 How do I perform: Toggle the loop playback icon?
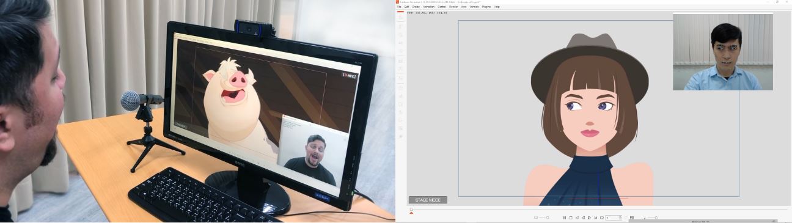point(602,218)
